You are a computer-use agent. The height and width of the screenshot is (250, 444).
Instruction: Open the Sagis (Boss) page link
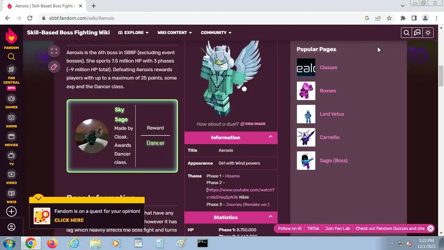(334, 160)
